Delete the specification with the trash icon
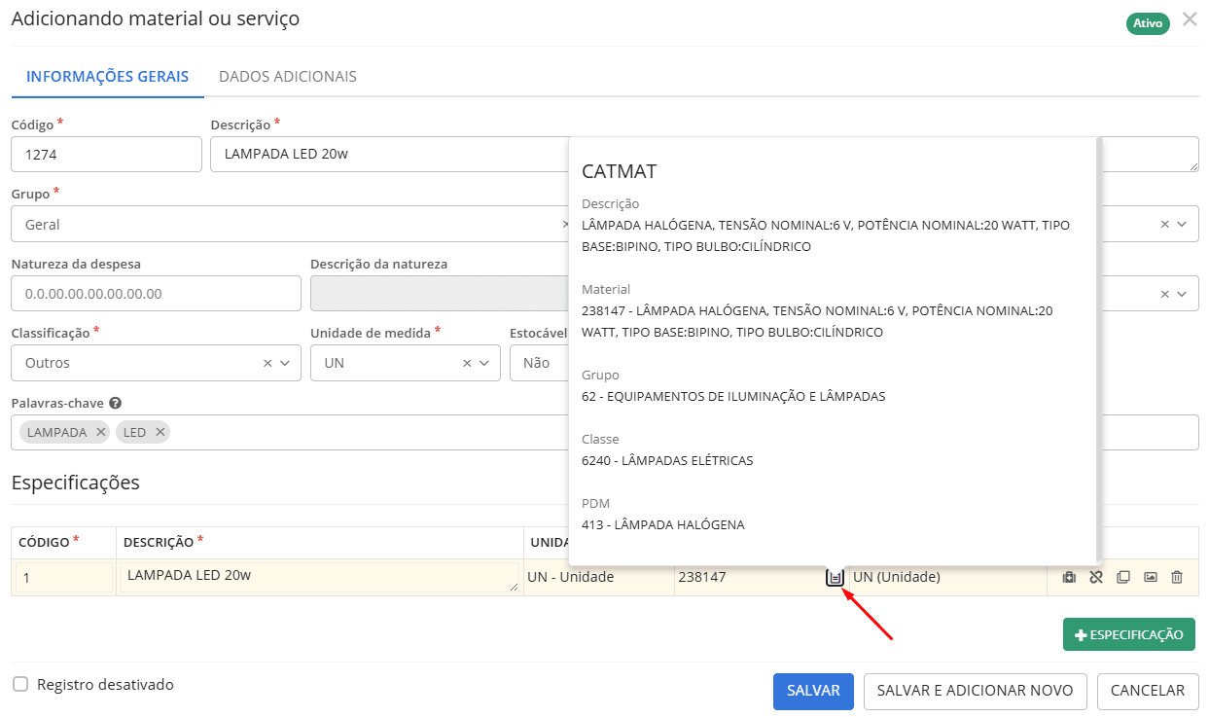1209x717 pixels. pos(1177,577)
